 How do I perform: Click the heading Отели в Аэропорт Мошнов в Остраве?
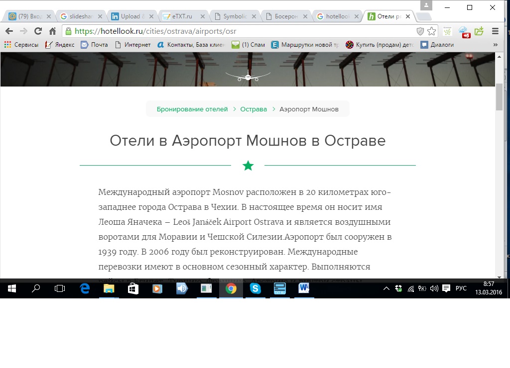point(248,141)
